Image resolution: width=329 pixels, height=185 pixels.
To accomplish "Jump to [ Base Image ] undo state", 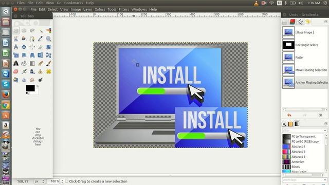I will pyautogui.click(x=304, y=32).
